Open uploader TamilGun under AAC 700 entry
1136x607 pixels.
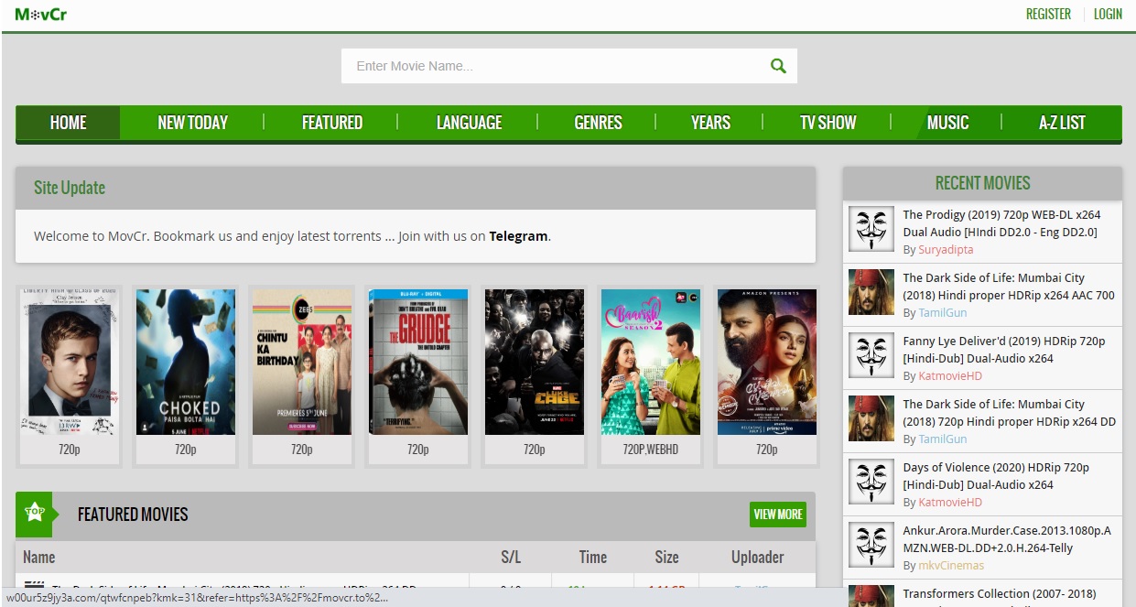pos(943,313)
